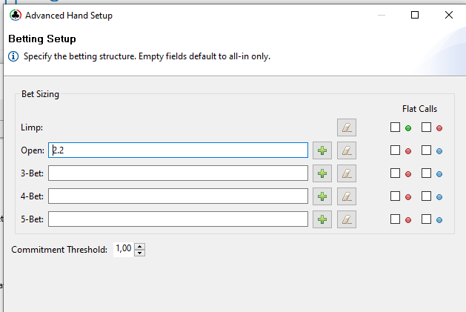Tick Open flat call blue-dot checkbox
This screenshot has width=466, height=312.
pyautogui.click(x=426, y=150)
